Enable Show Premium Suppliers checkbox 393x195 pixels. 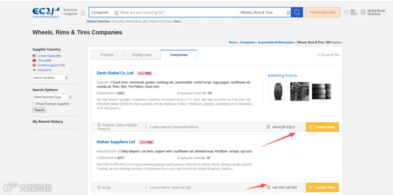34,104
